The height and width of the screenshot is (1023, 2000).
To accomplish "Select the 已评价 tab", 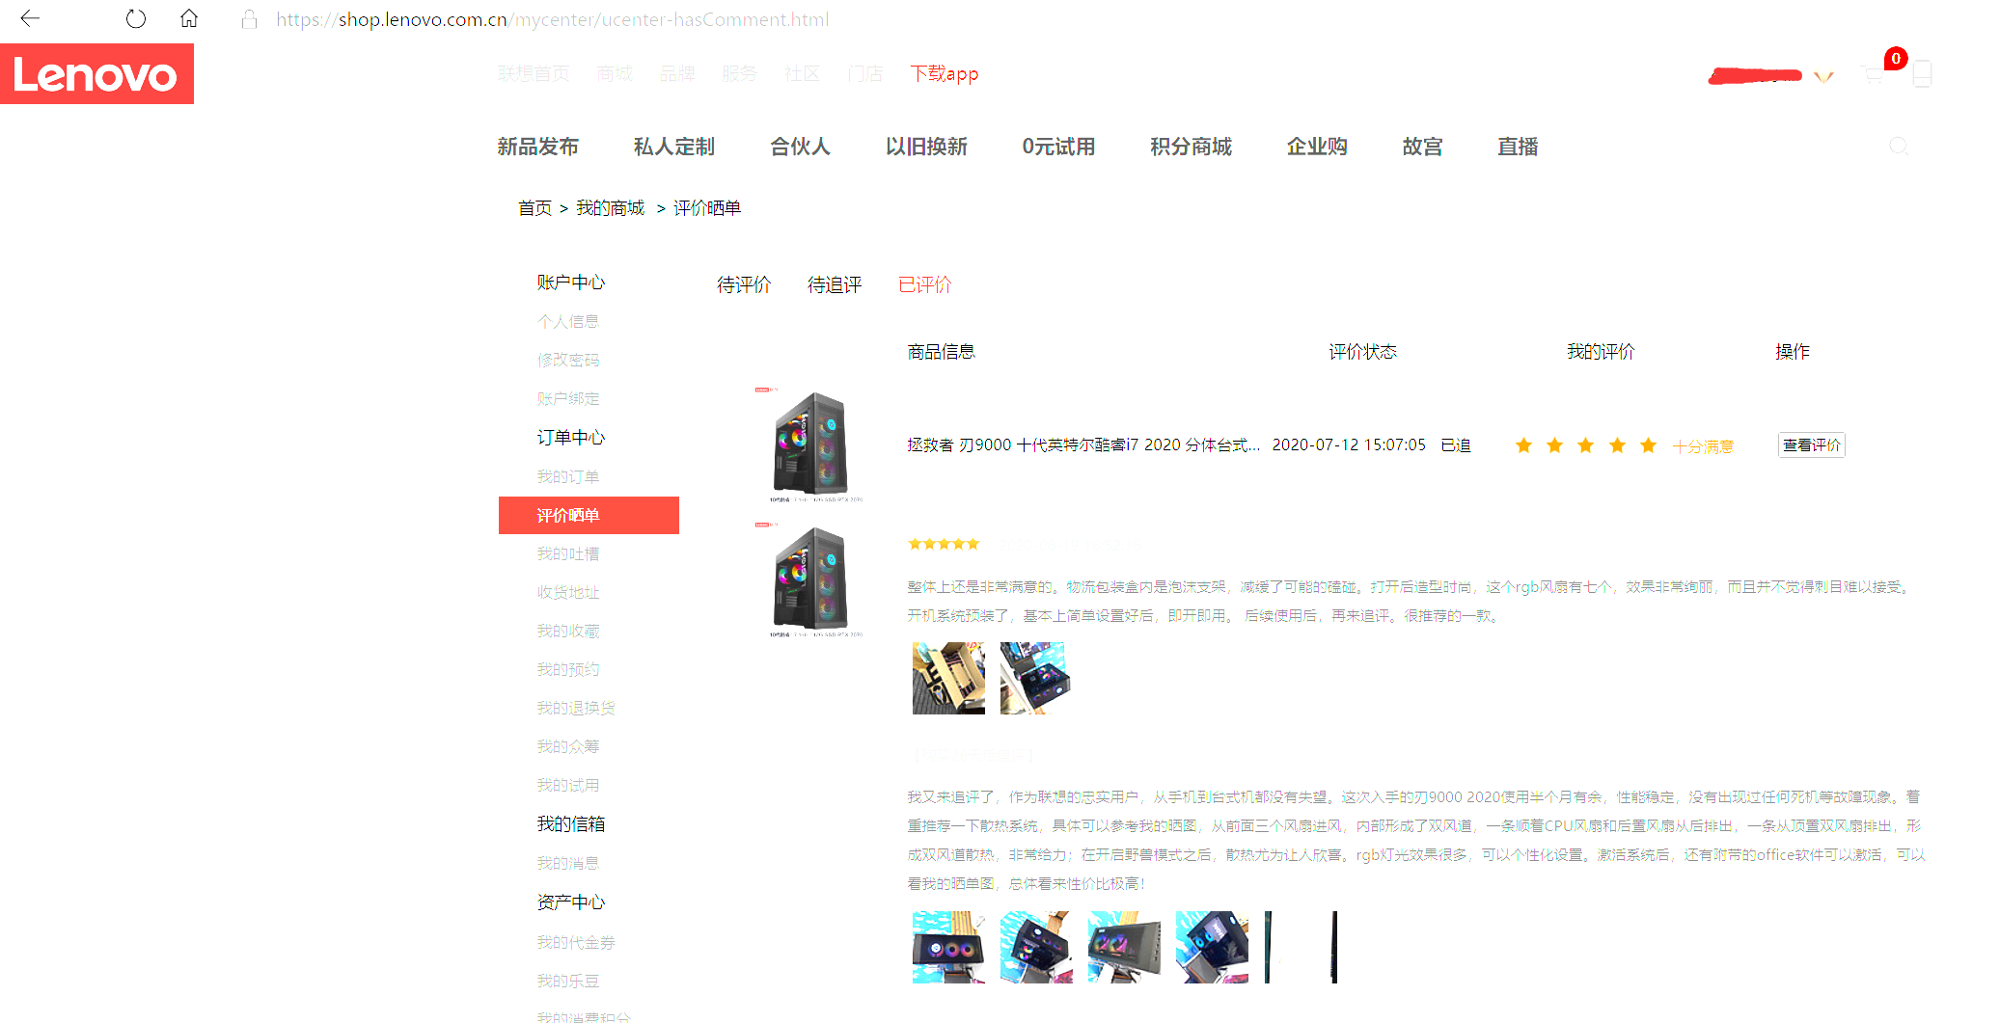I will coord(925,284).
